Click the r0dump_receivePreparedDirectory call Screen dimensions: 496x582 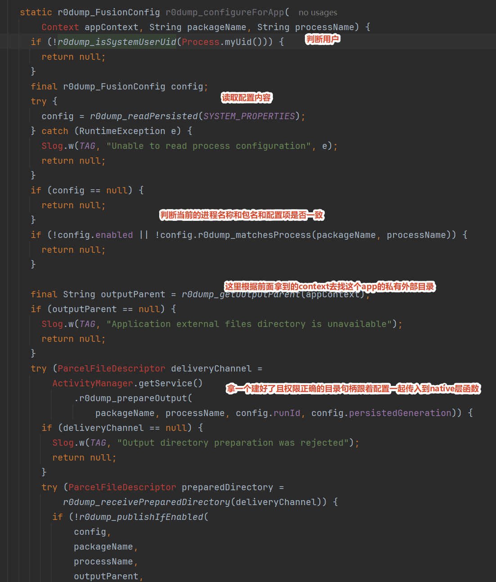147,502
